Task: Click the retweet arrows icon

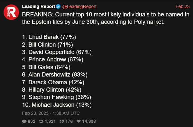Action: coord(41,121)
